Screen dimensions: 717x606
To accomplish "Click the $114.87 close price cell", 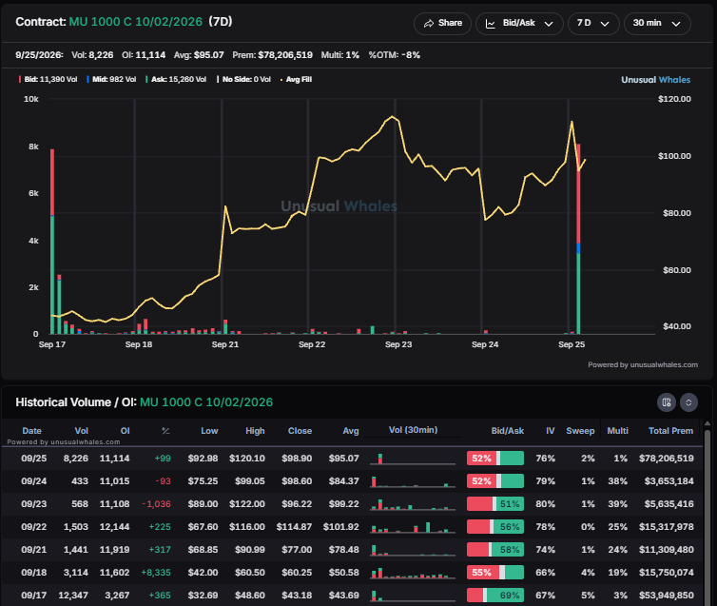I will [294, 527].
